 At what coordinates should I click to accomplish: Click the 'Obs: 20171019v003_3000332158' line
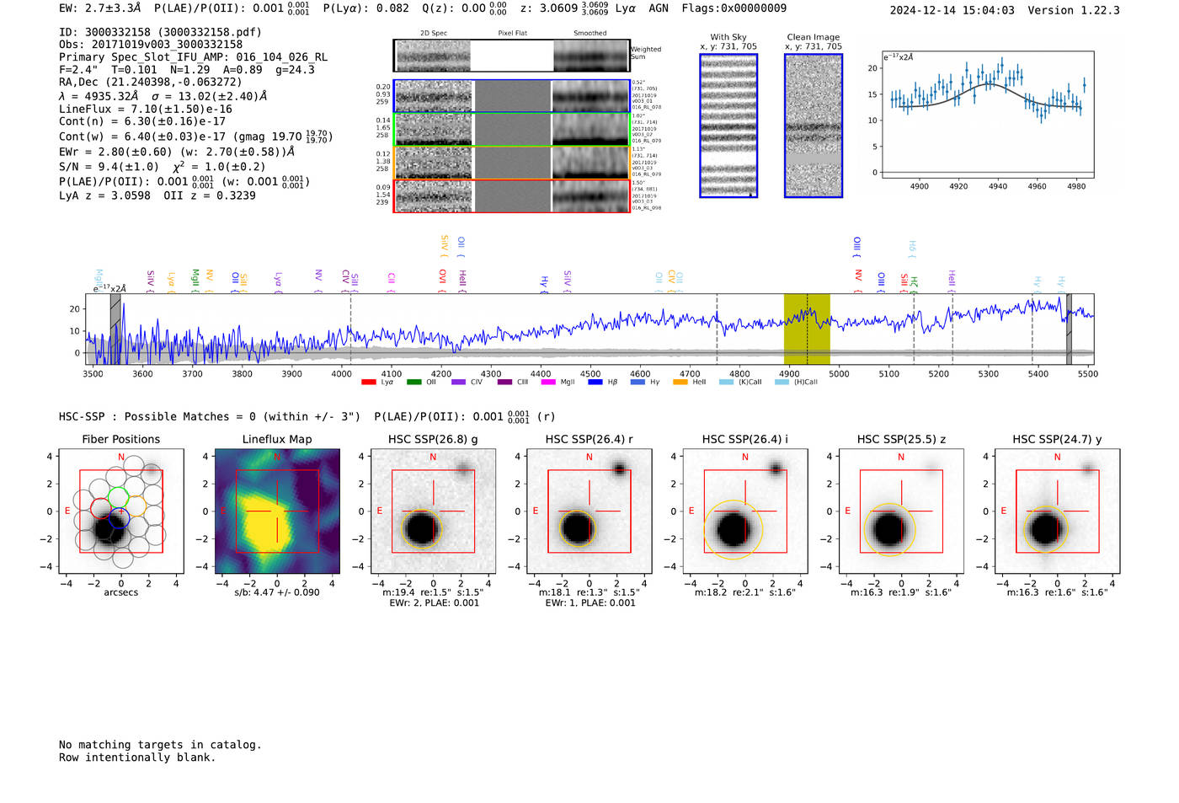tap(151, 45)
